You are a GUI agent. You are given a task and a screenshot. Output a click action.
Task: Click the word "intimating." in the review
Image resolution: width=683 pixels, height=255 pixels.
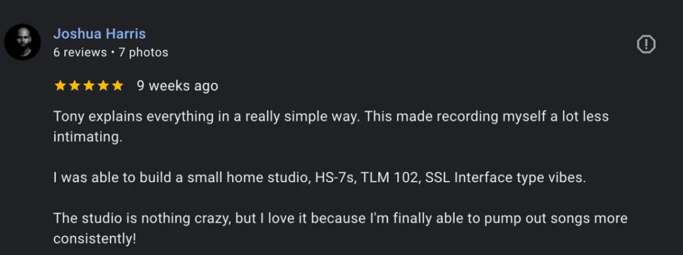[88, 137]
